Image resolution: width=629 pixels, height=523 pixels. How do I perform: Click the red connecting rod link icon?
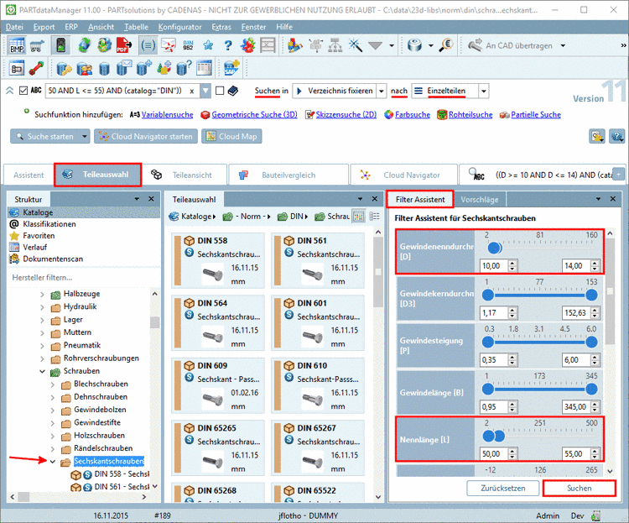(37, 68)
